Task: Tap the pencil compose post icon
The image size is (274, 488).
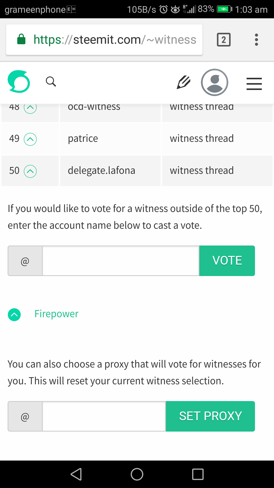Action: click(183, 82)
